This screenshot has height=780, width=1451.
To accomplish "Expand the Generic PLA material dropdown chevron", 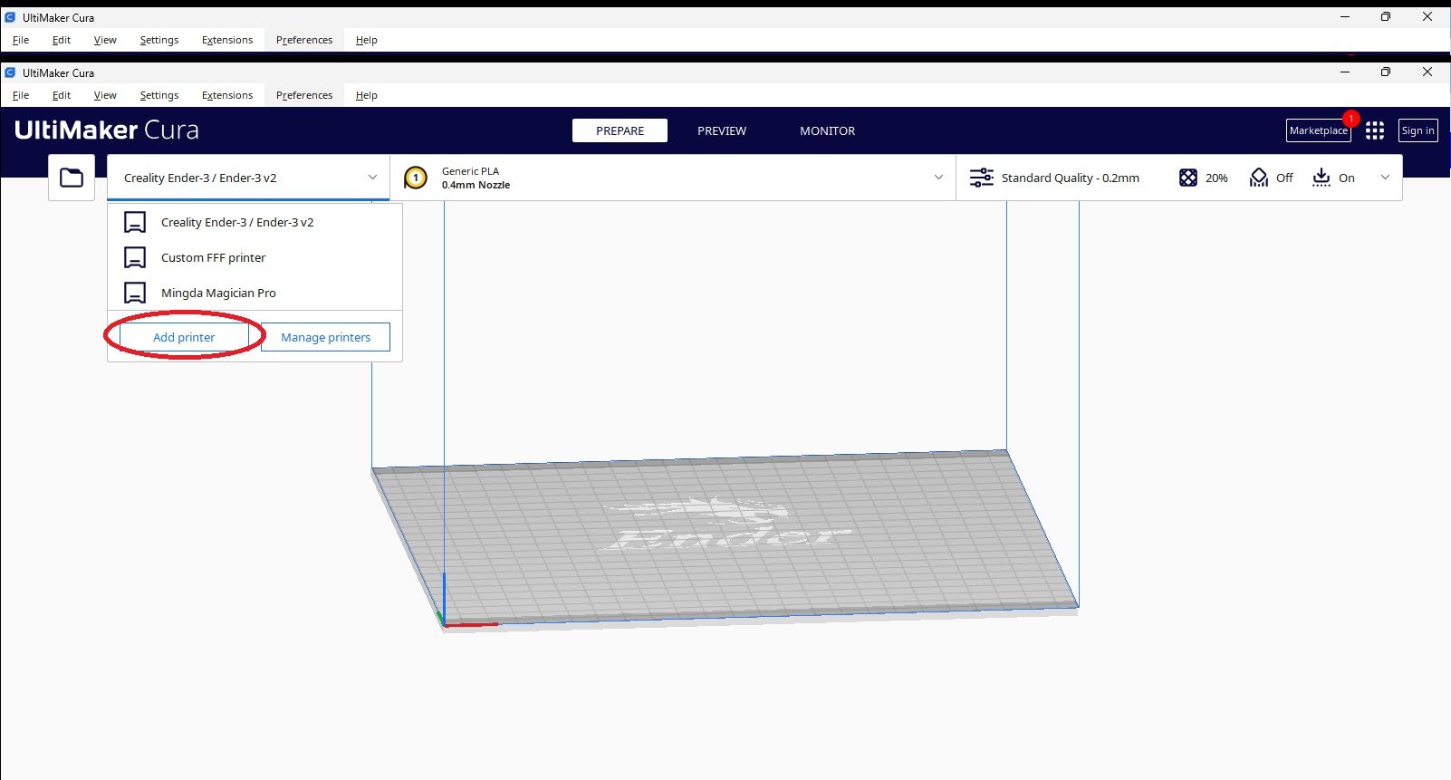I will tap(938, 178).
